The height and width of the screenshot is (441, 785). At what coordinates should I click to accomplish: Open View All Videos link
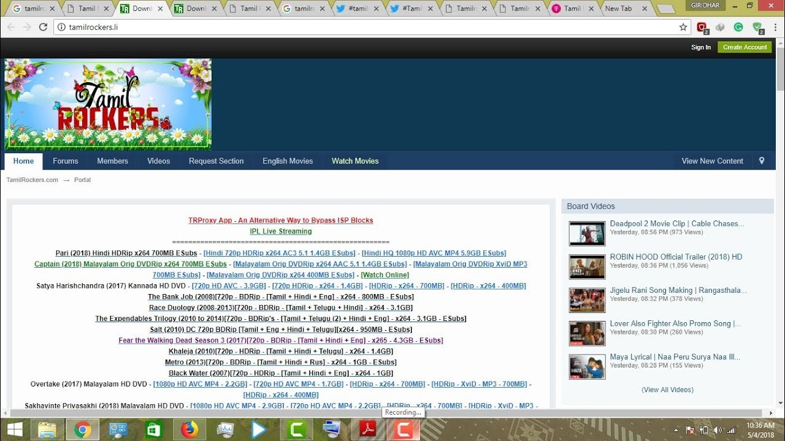click(x=667, y=390)
